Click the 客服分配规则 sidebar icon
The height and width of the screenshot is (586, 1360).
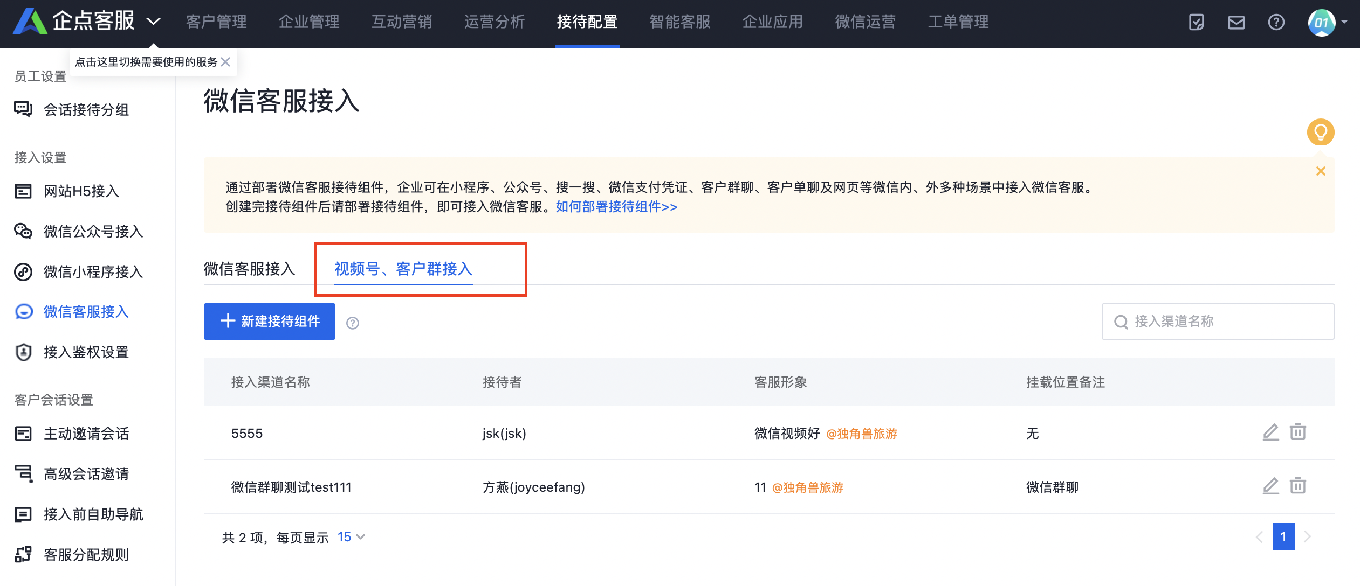click(x=23, y=555)
